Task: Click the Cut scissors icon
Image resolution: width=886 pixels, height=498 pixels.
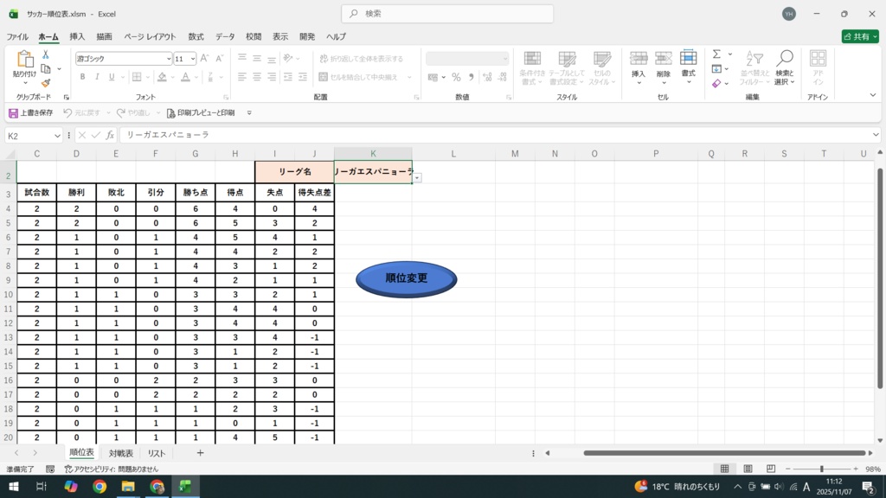Action: [46, 54]
